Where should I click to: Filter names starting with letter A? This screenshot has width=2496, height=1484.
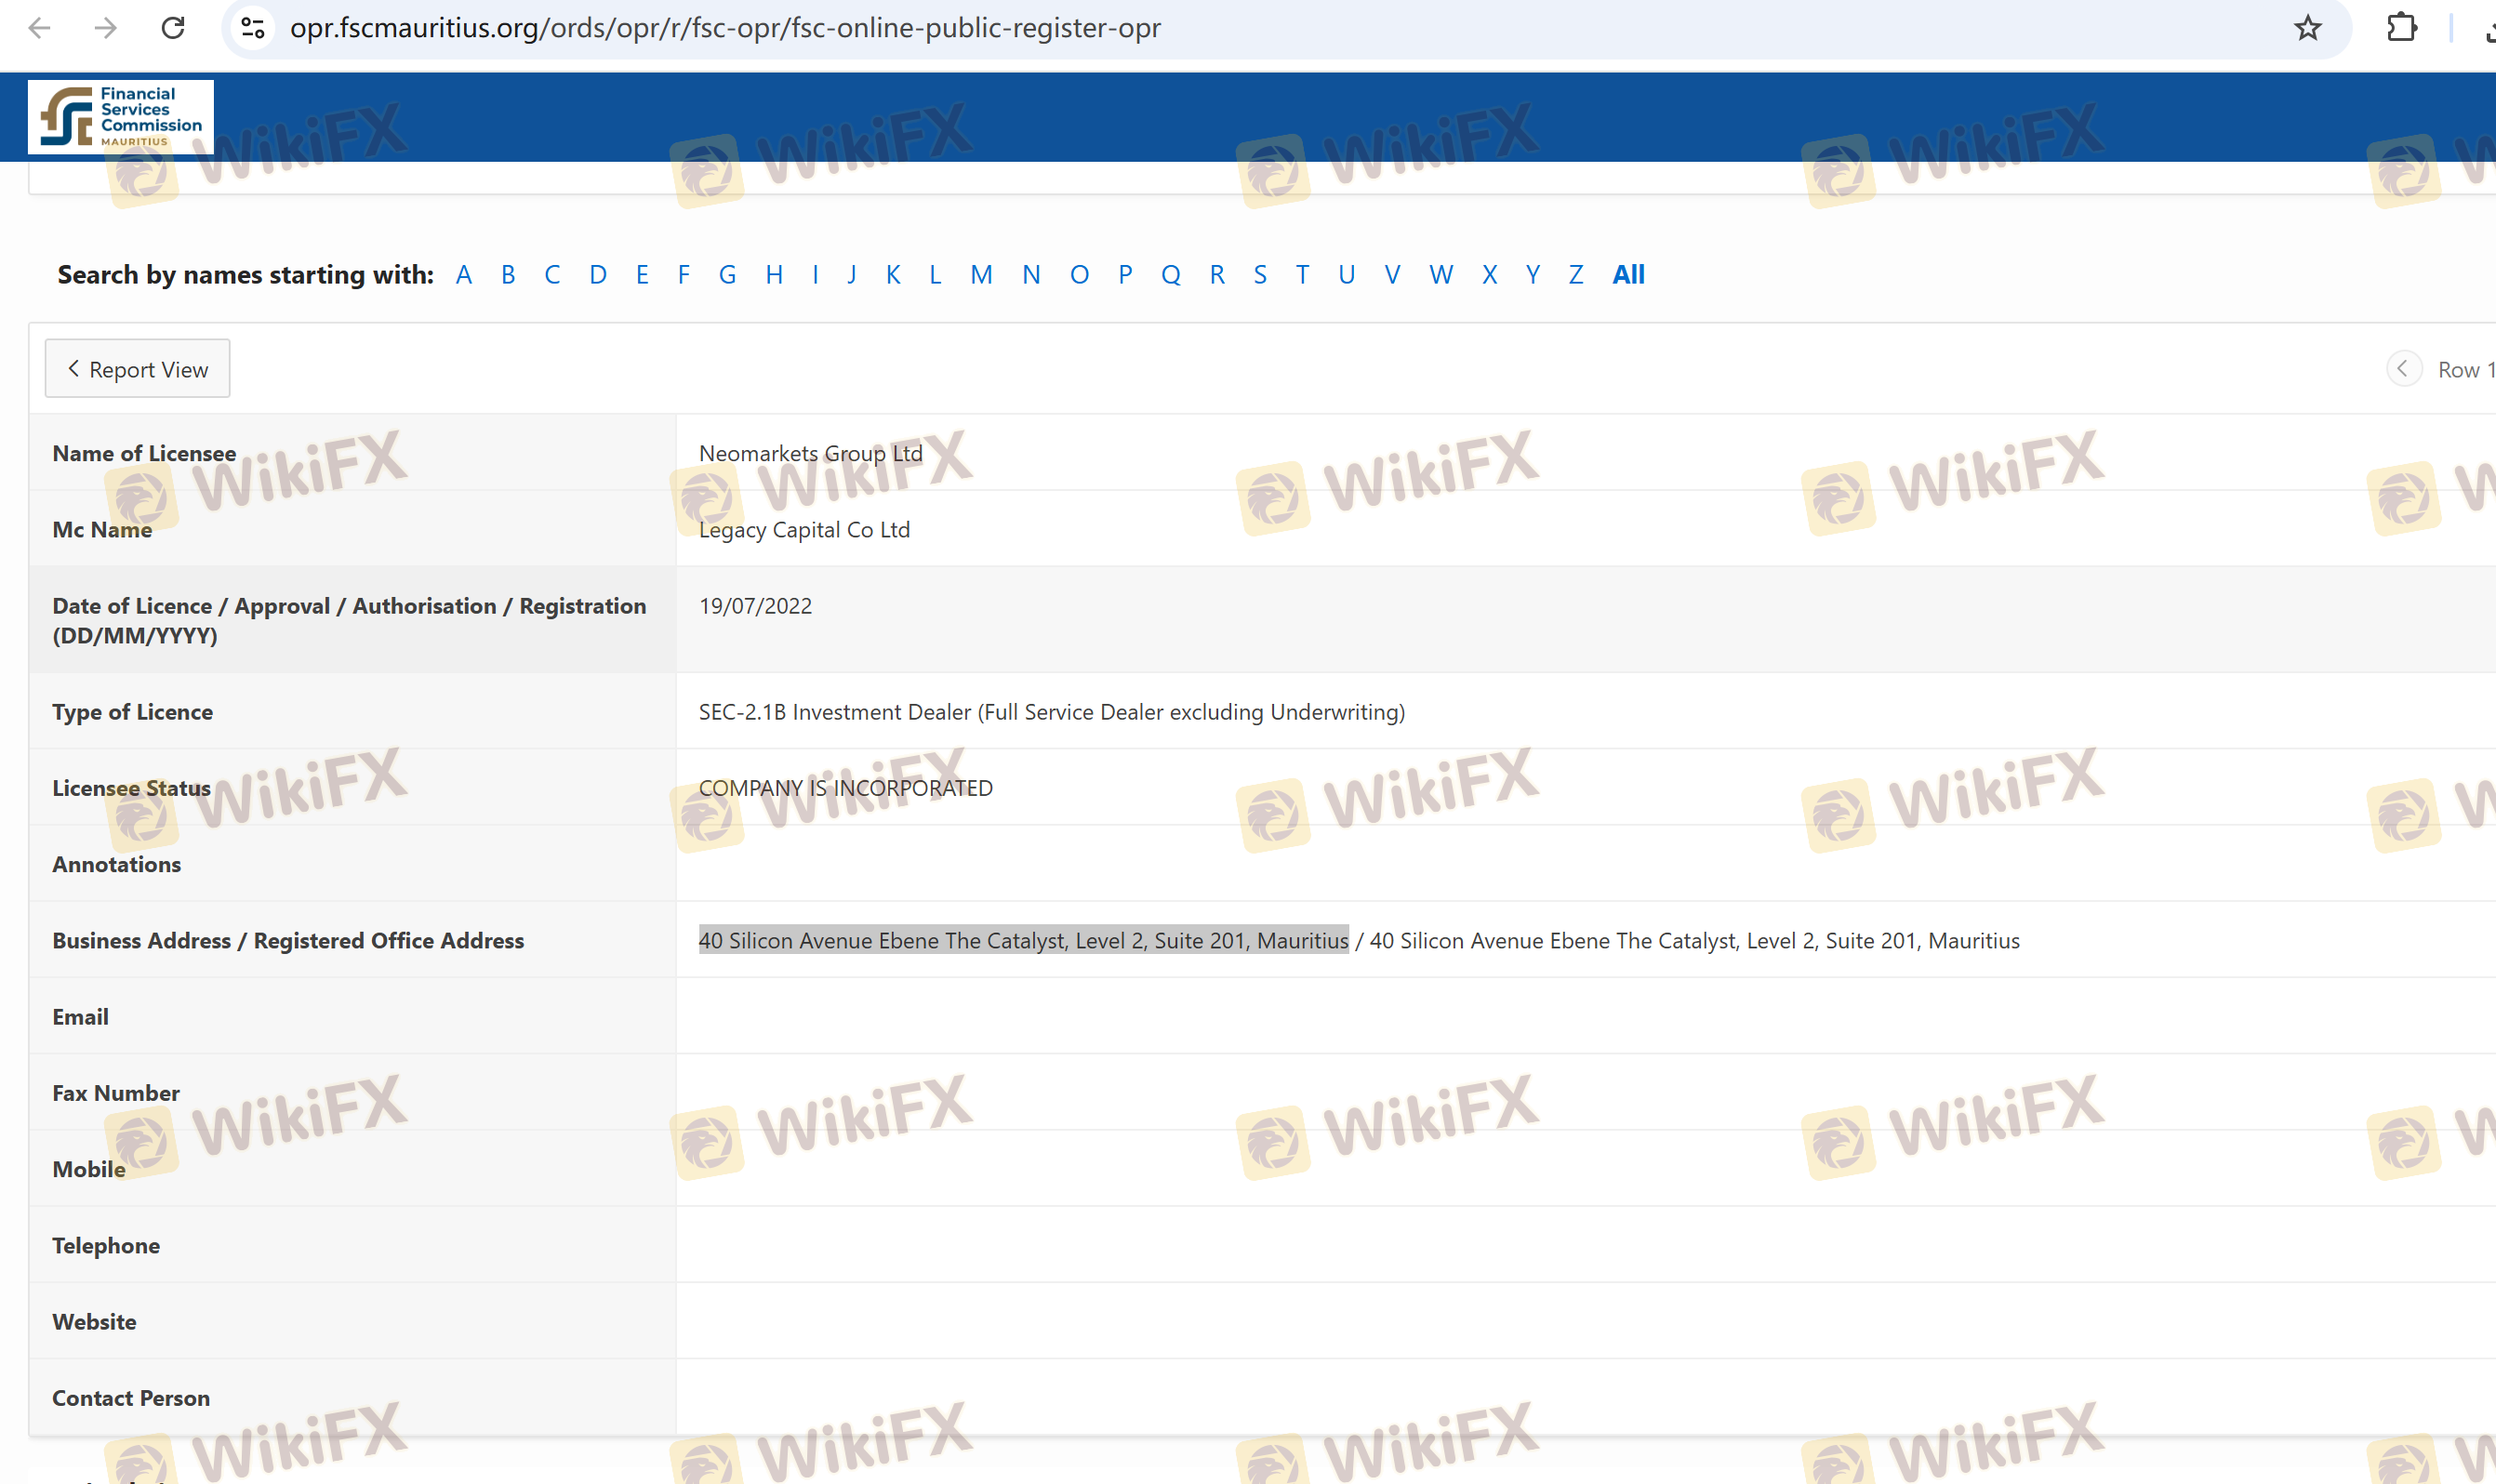(x=464, y=275)
